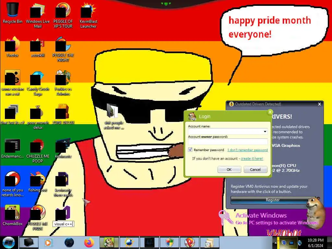332x249 pixels.
Task: Click the network icon in system tray
Action: point(291,243)
